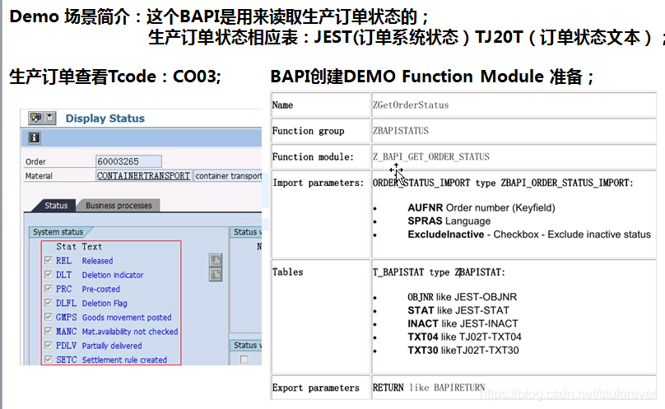The image size is (665, 409).
Task: Select the 'Released' status text
Action: 98,261
